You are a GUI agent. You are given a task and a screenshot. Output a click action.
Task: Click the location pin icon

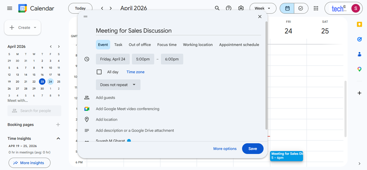[x=87, y=119]
